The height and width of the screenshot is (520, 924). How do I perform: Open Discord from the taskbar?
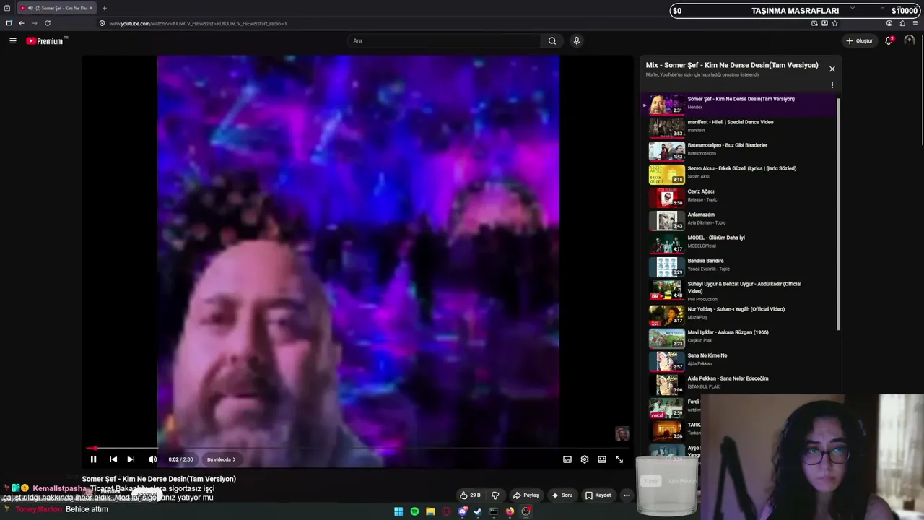click(463, 511)
